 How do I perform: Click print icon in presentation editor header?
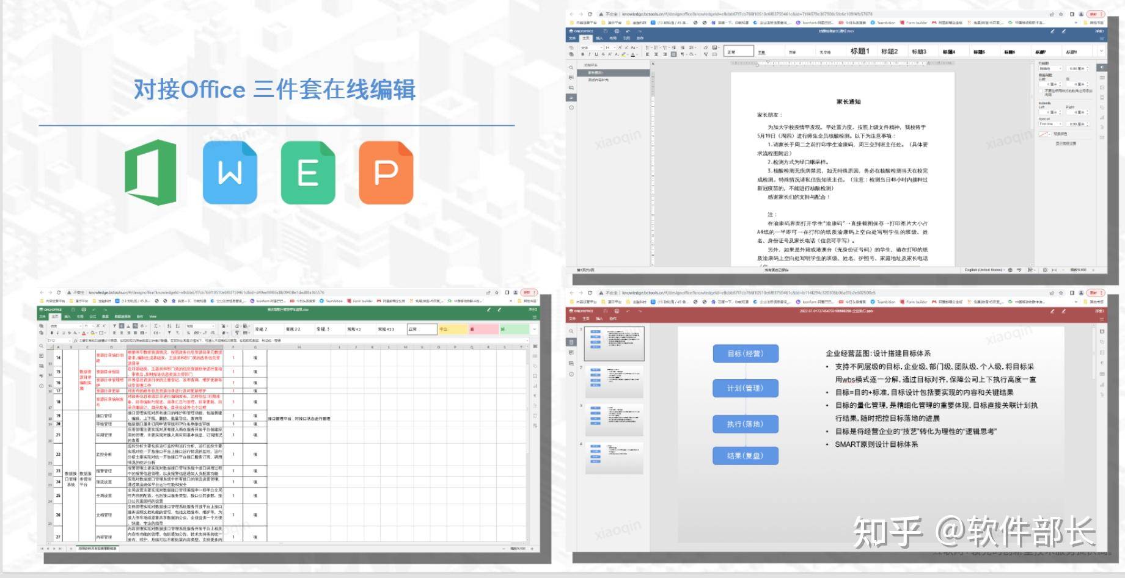617,311
